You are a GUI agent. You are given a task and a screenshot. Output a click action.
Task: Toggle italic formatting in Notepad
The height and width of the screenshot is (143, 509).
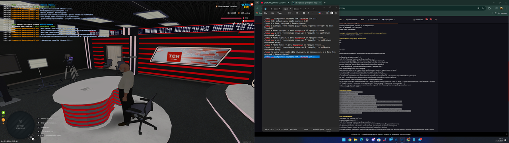point(308,13)
